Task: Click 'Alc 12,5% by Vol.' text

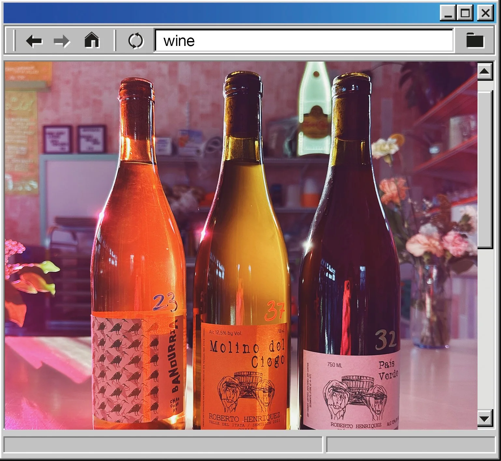Action: [225, 333]
